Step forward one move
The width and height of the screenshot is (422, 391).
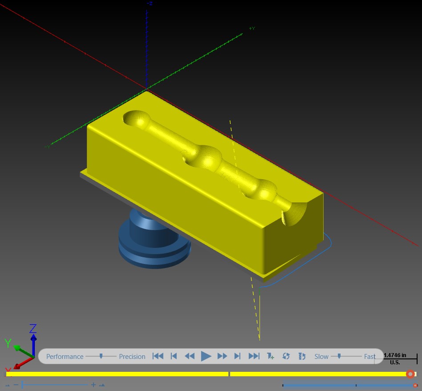[x=237, y=356]
